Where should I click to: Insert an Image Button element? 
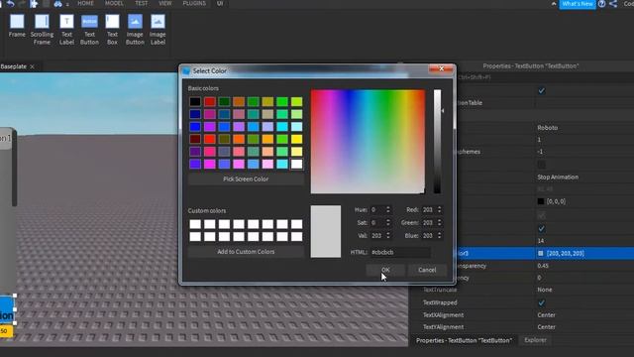(x=135, y=30)
